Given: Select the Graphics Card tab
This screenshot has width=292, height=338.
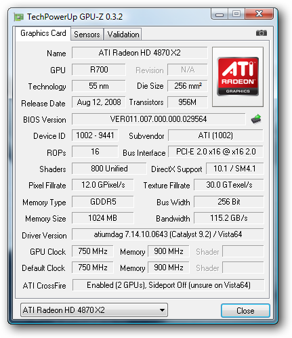Looking at the screenshot, I should pos(43,33).
